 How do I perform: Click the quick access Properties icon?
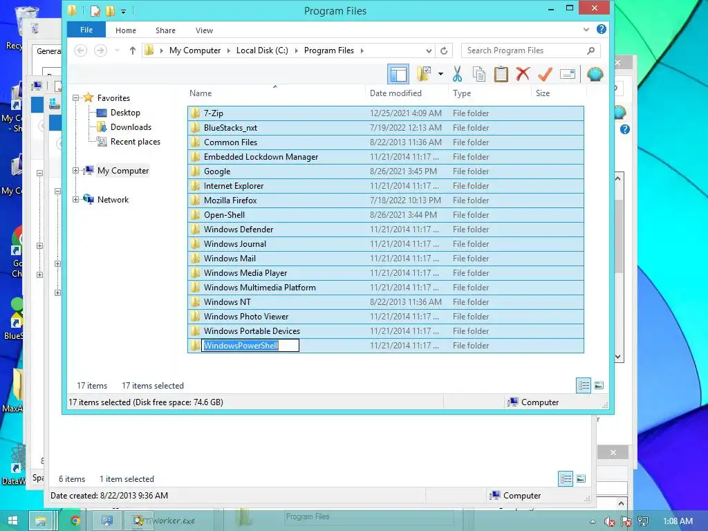tap(95, 11)
